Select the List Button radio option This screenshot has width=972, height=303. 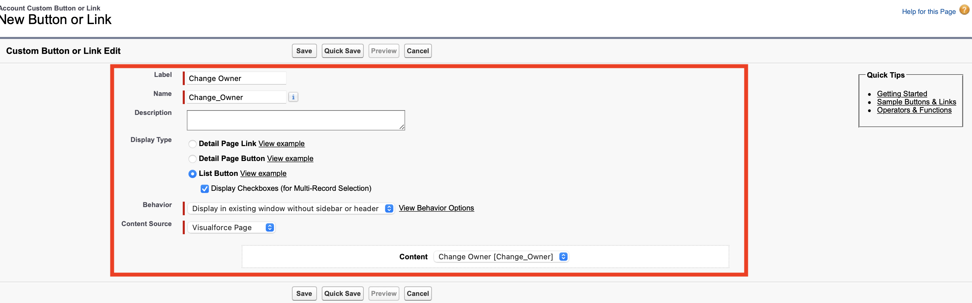click(x=193, y=174)
